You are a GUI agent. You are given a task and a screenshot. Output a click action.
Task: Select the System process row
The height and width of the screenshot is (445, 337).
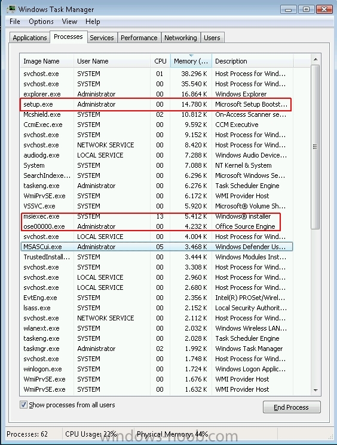pos(157,165)
